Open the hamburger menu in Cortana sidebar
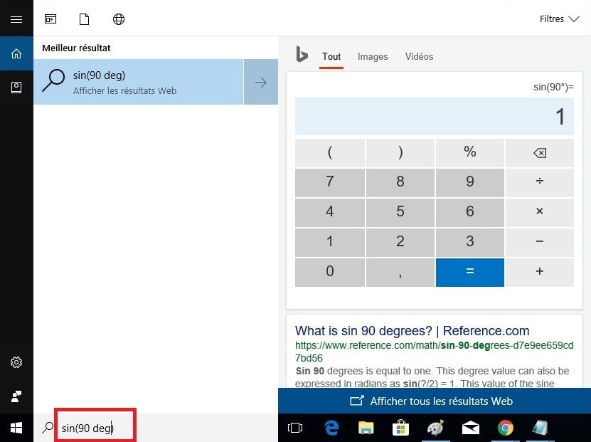 click(x=16, y=19)
